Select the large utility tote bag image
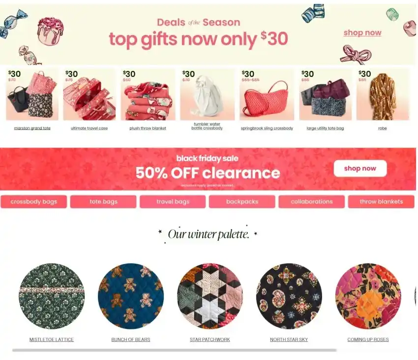Screen dimensions: 418x360 [325, 95]
